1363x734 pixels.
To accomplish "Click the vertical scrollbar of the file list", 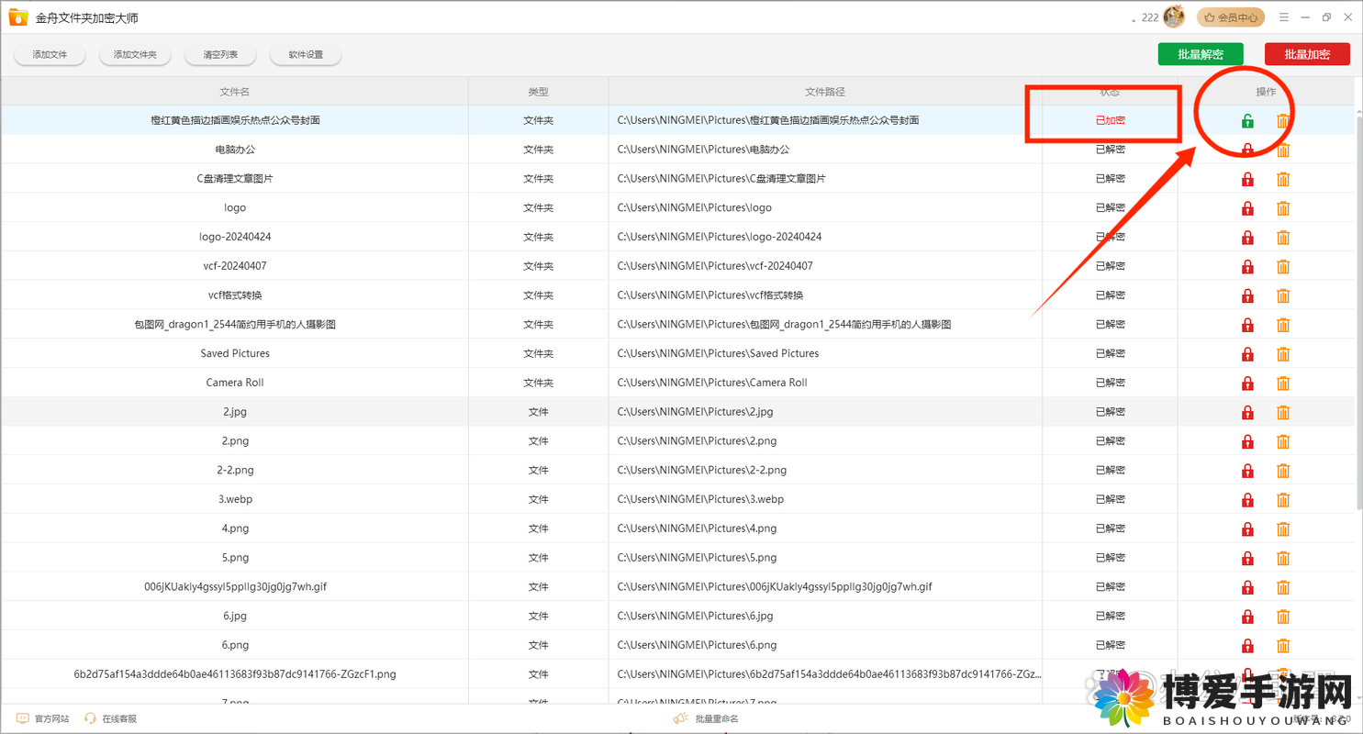I will (1358, 294).
